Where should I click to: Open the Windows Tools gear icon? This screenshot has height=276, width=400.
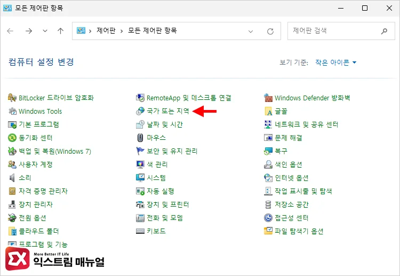pyautogui.click(x=12, y=111)
